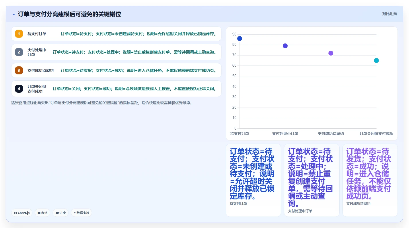The width and height of the screenshot is (409, 228).
Task: Click the description mentioning 必须触发退款
Action: point(135,89)
